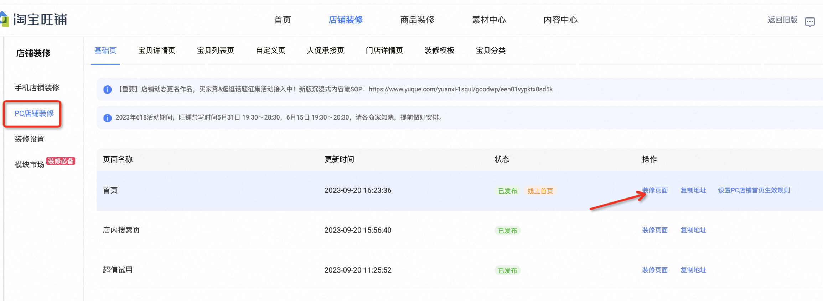
Task: Click the 线上首页 orange tag
Action: point(540,191)
